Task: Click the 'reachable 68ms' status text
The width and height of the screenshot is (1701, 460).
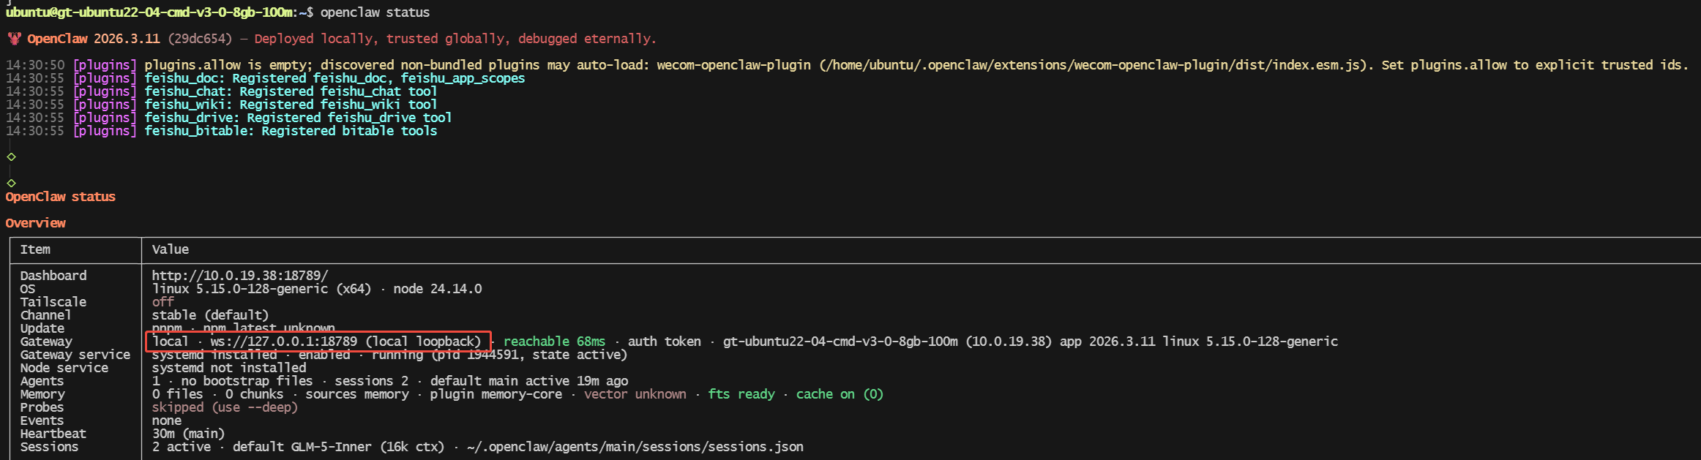Action: (x=554, y=342)
